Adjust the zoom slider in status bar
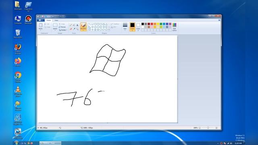The height and width of the screenshot is (145, 258). [x=208, y=128]
